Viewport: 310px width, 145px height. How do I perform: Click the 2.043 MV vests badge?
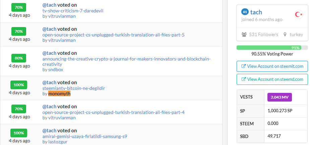tap(280, 97)
